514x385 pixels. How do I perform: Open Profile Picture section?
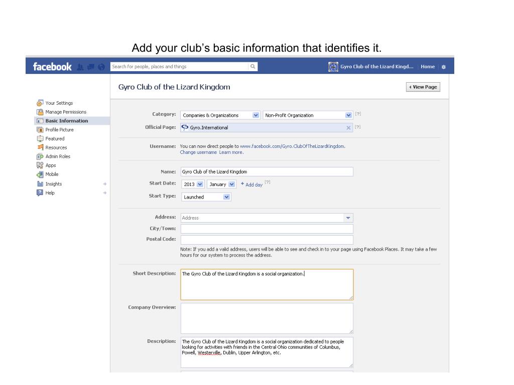(59, 130)
